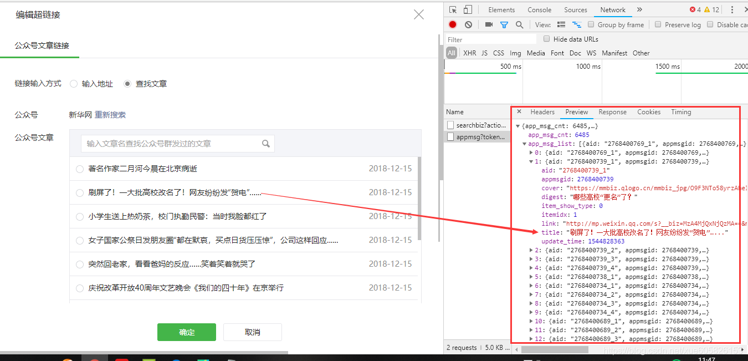Screen dimensions: 748x361
Task: Collapse the app_msg_list array node
Action: (x=524, y=144)
